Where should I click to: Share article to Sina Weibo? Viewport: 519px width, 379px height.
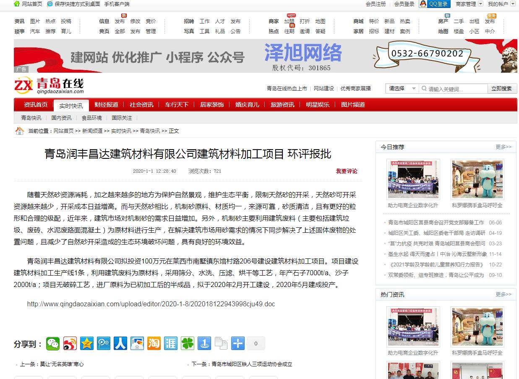pyautogui.click(x=70, y=343)
